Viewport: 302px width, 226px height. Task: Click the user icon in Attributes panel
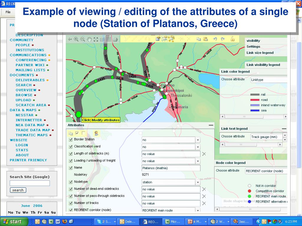coord(96,133)
